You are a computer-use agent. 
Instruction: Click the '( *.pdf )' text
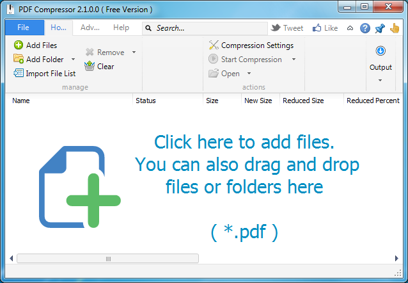pos(244,232)
